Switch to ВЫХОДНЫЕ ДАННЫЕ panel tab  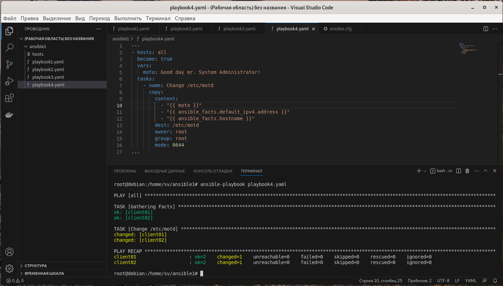(165, 171)
